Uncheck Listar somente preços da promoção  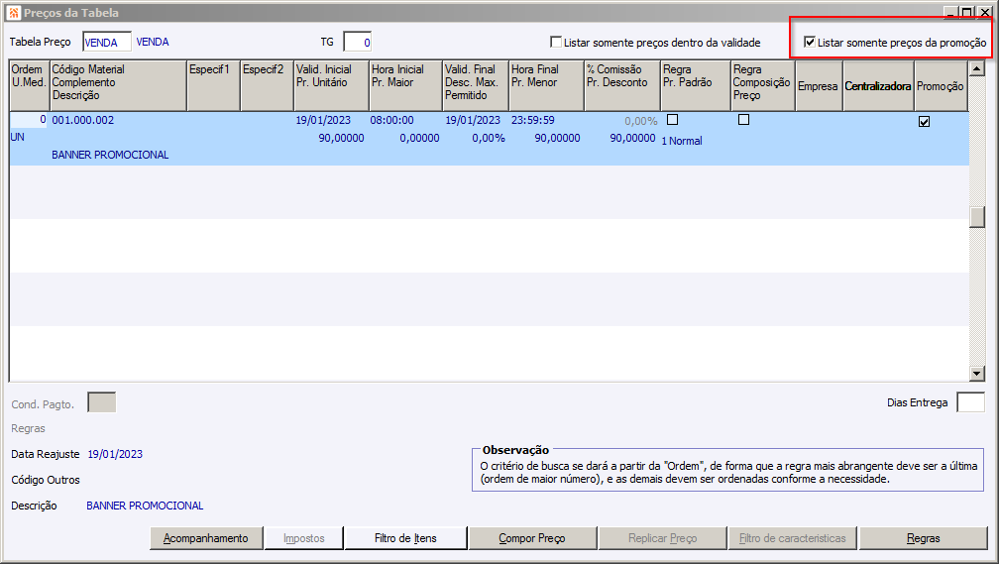tap(809, 42)
